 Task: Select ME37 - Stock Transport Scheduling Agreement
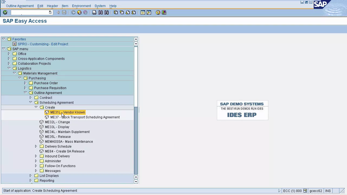pyautogui.click(x=85, y=117)
